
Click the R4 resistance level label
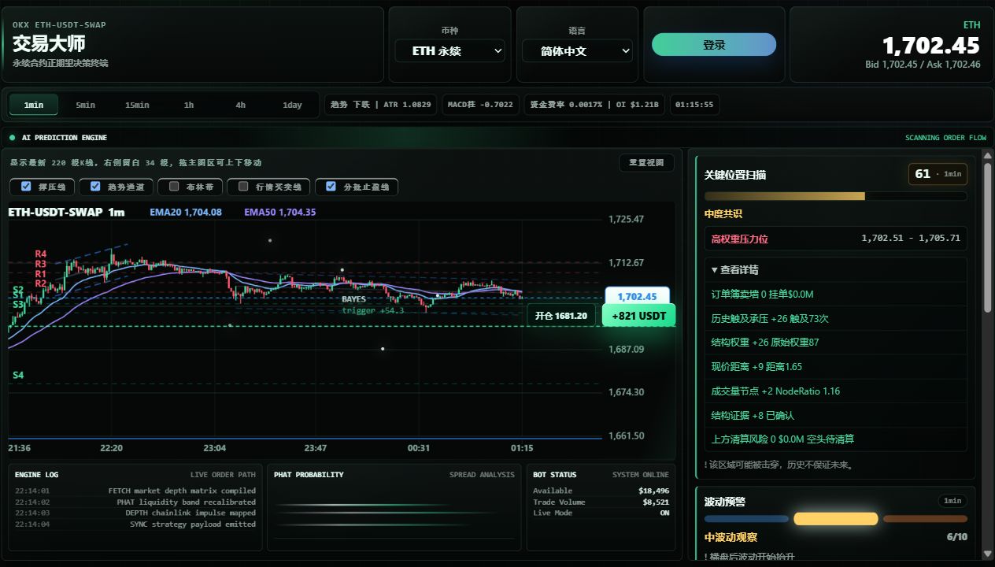click(40, 254)
